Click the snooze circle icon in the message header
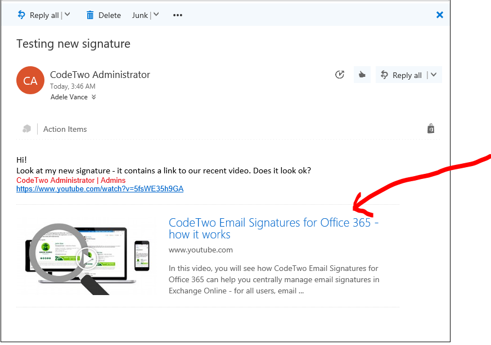 tap(340, 75)
